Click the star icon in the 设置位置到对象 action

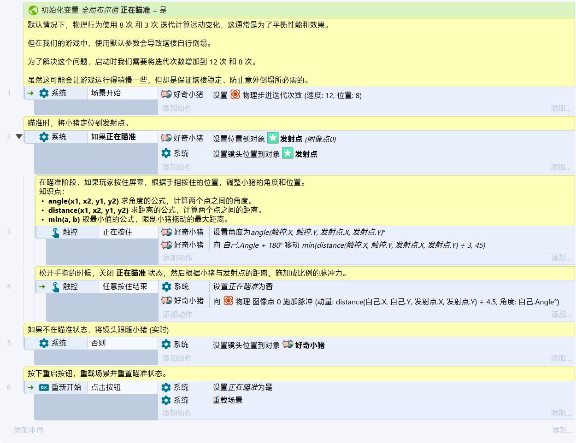point(273,138)
